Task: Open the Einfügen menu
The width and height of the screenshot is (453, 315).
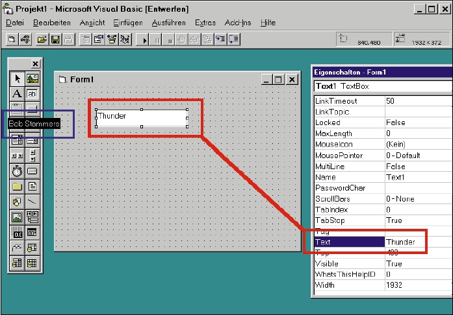Action: pos(127,23)
